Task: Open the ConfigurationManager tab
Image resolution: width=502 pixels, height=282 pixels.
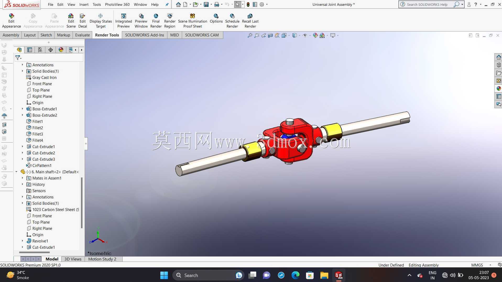Action: [x=40, y=50]
